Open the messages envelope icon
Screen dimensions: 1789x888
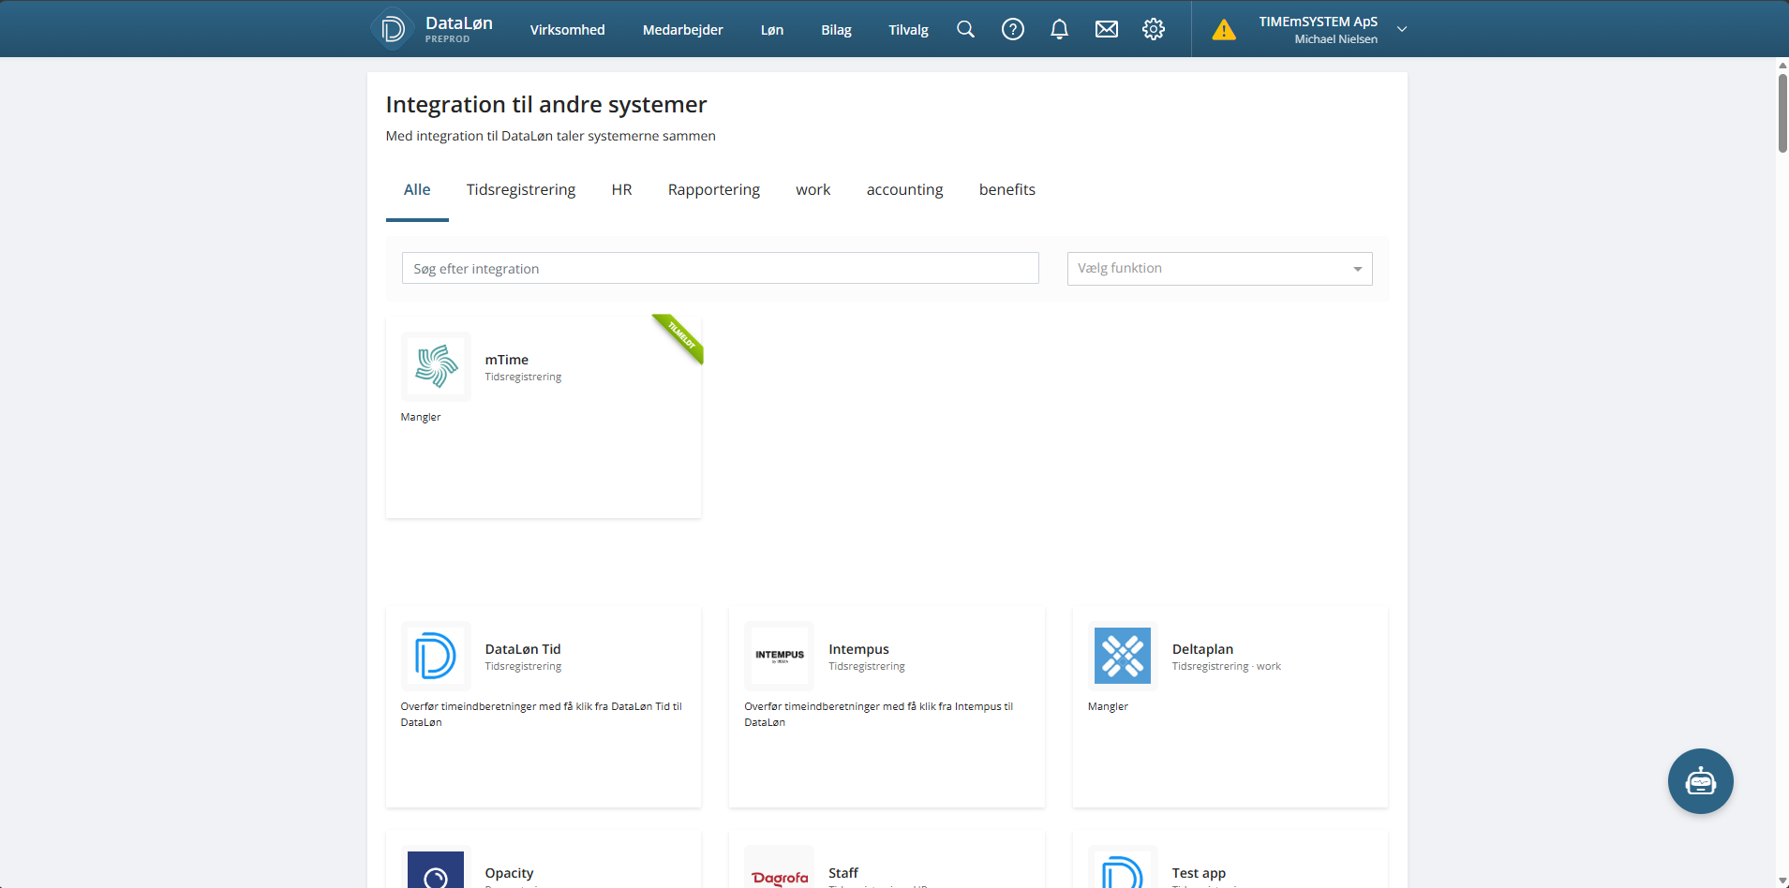click(1107, 29)
